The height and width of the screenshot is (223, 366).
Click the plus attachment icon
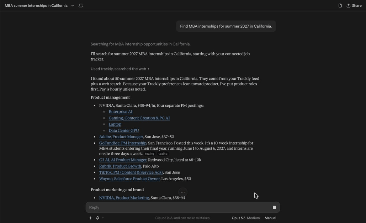(x=90, y=218)
